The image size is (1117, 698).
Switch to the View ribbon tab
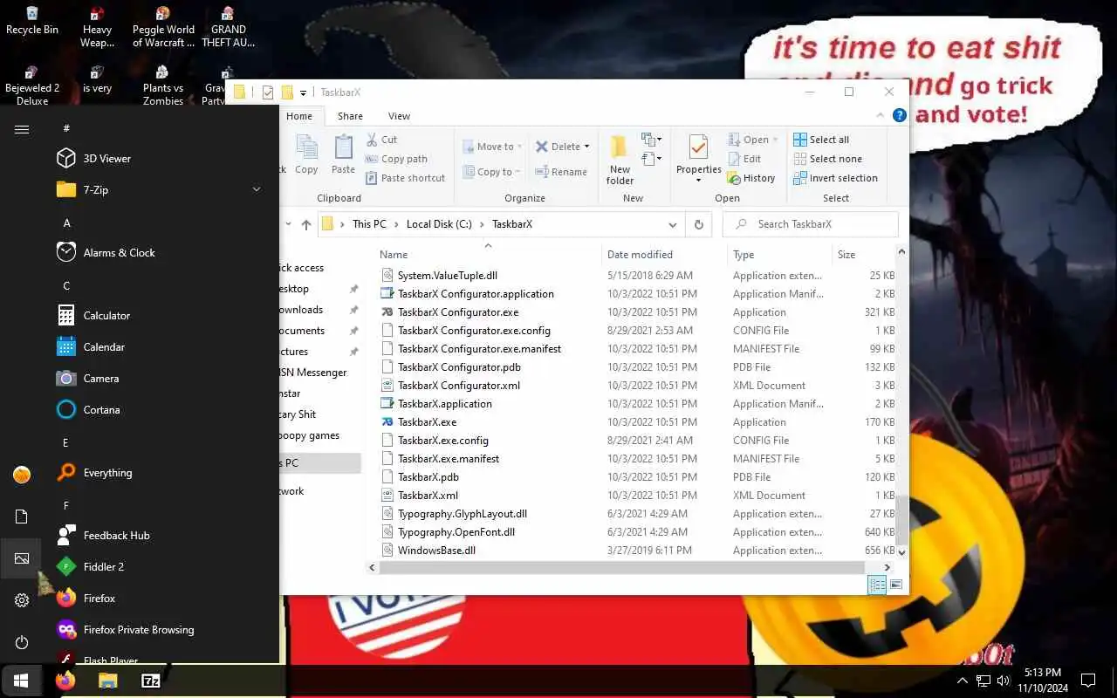399,116
